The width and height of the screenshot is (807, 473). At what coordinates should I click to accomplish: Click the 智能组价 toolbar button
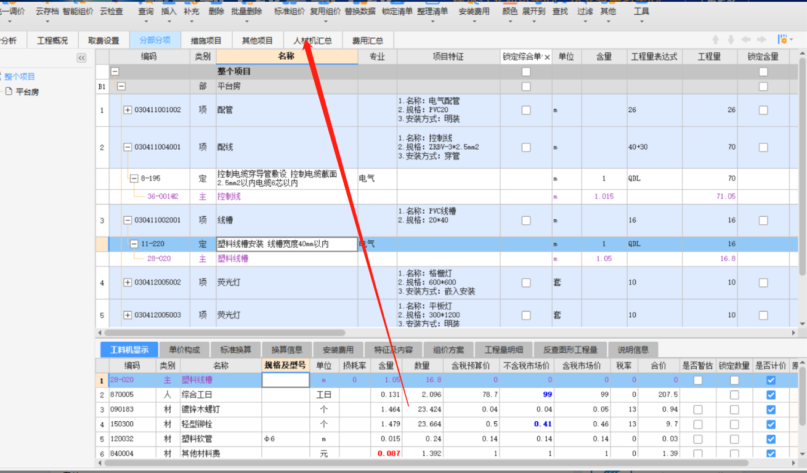pos(78,11)
